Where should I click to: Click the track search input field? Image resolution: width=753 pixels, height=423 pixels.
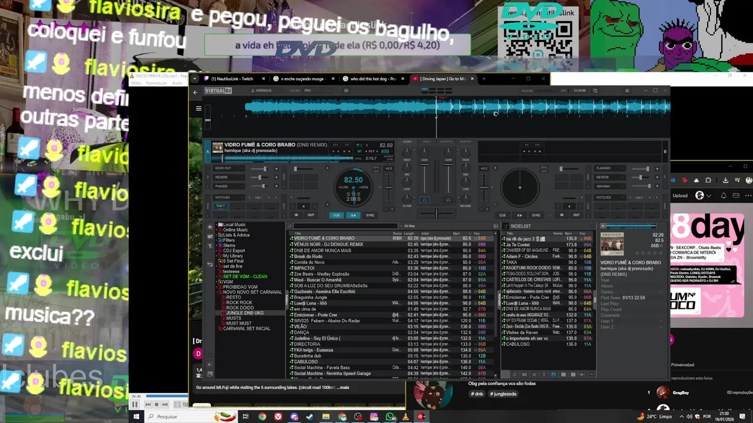[x=345, y=226]
